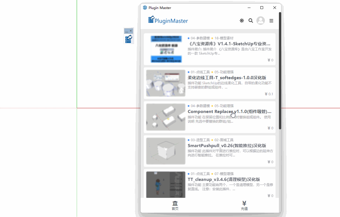
Task: Open TT_cleanup_v3.4.6 plugin entry title
Action: (x=224, y=180)
